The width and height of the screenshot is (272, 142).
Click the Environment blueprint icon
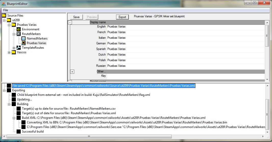[x=19, y=29]
